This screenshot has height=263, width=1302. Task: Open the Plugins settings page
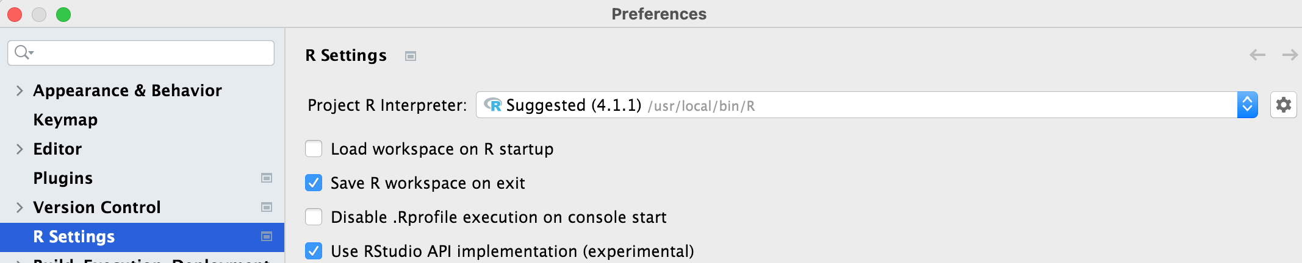[63, 178]
